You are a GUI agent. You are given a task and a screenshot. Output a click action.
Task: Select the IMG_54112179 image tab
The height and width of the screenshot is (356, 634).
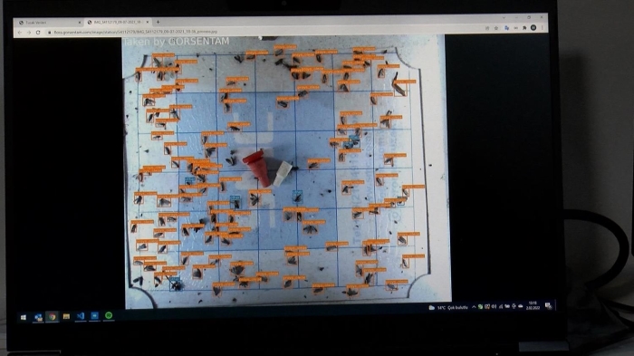[x=117, y=23]
